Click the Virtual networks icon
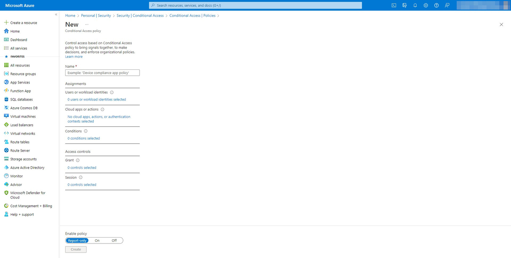This screenshot has height=258, width=511. pos(6,133)
